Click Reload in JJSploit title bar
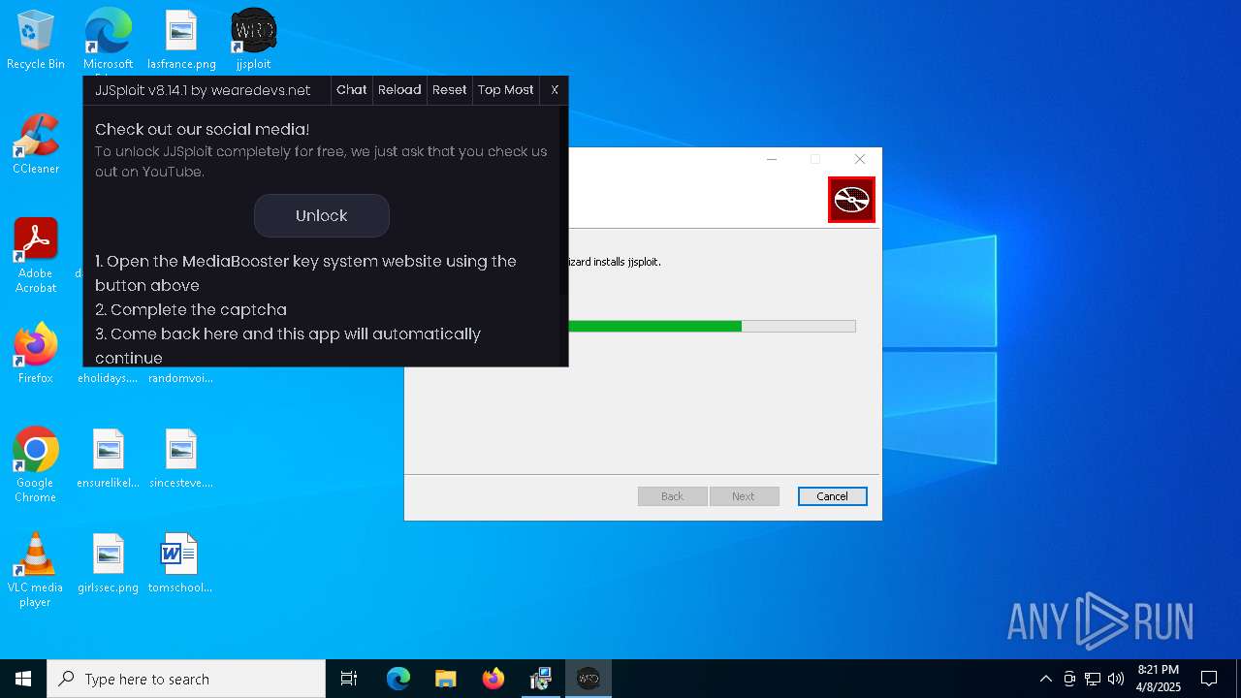 pyautogui.click(x=399, y=90)
